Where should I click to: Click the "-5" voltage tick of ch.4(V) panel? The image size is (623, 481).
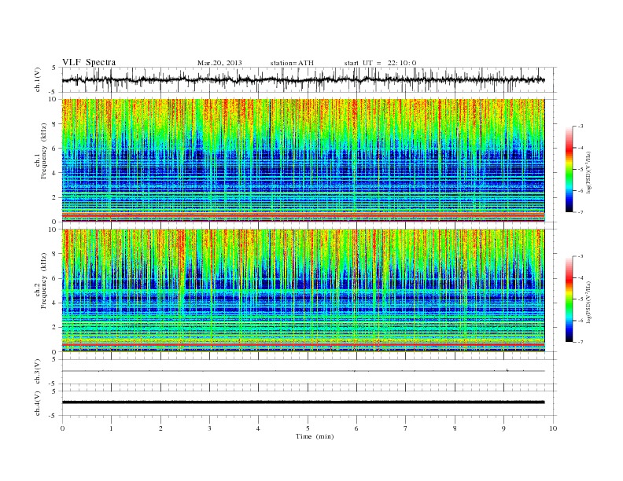tap(53, 416)
